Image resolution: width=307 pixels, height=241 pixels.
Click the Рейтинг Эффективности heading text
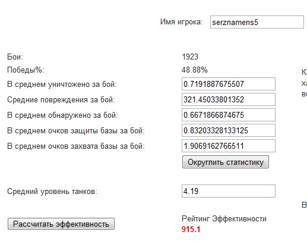(x=224, y=219)
